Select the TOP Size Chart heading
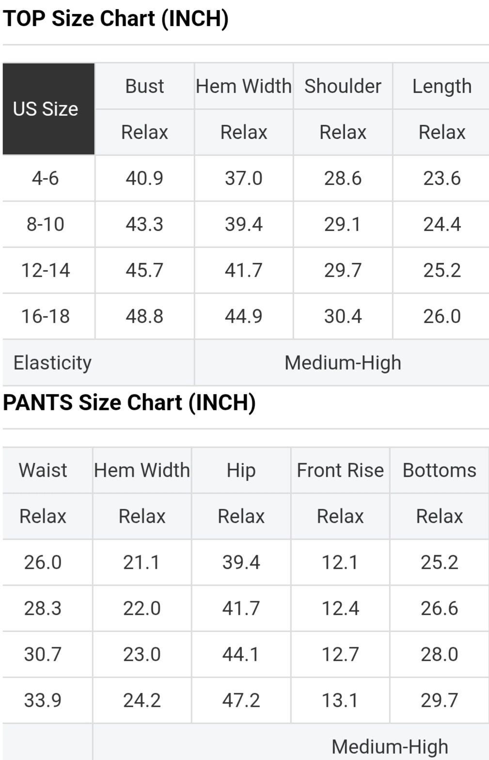Image resolution: width=489 pixels, height=760 pixels. coord(116,18)
